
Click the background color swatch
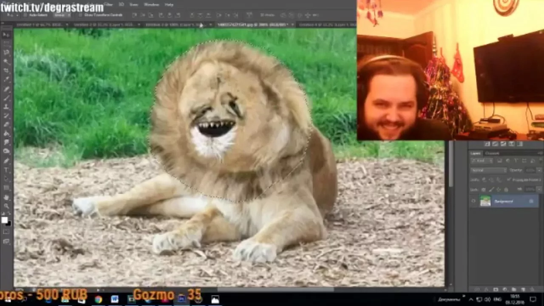point(8,223)
